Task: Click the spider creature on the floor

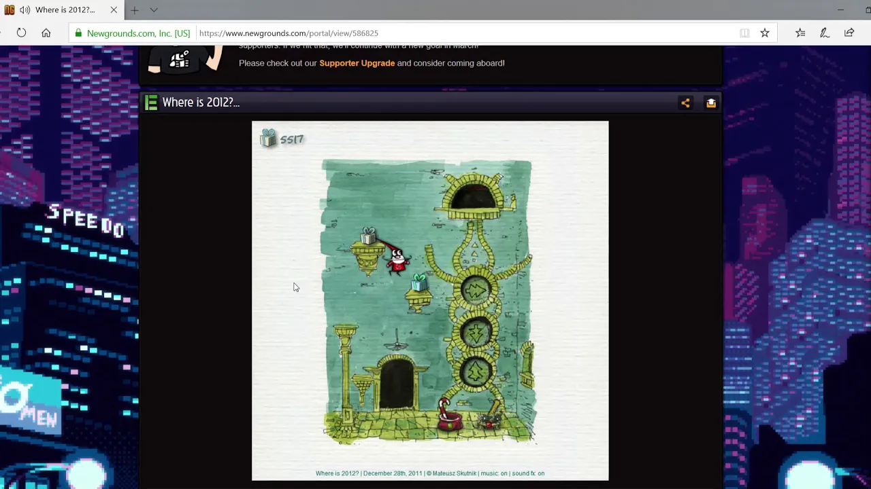Action: (489, 420)
